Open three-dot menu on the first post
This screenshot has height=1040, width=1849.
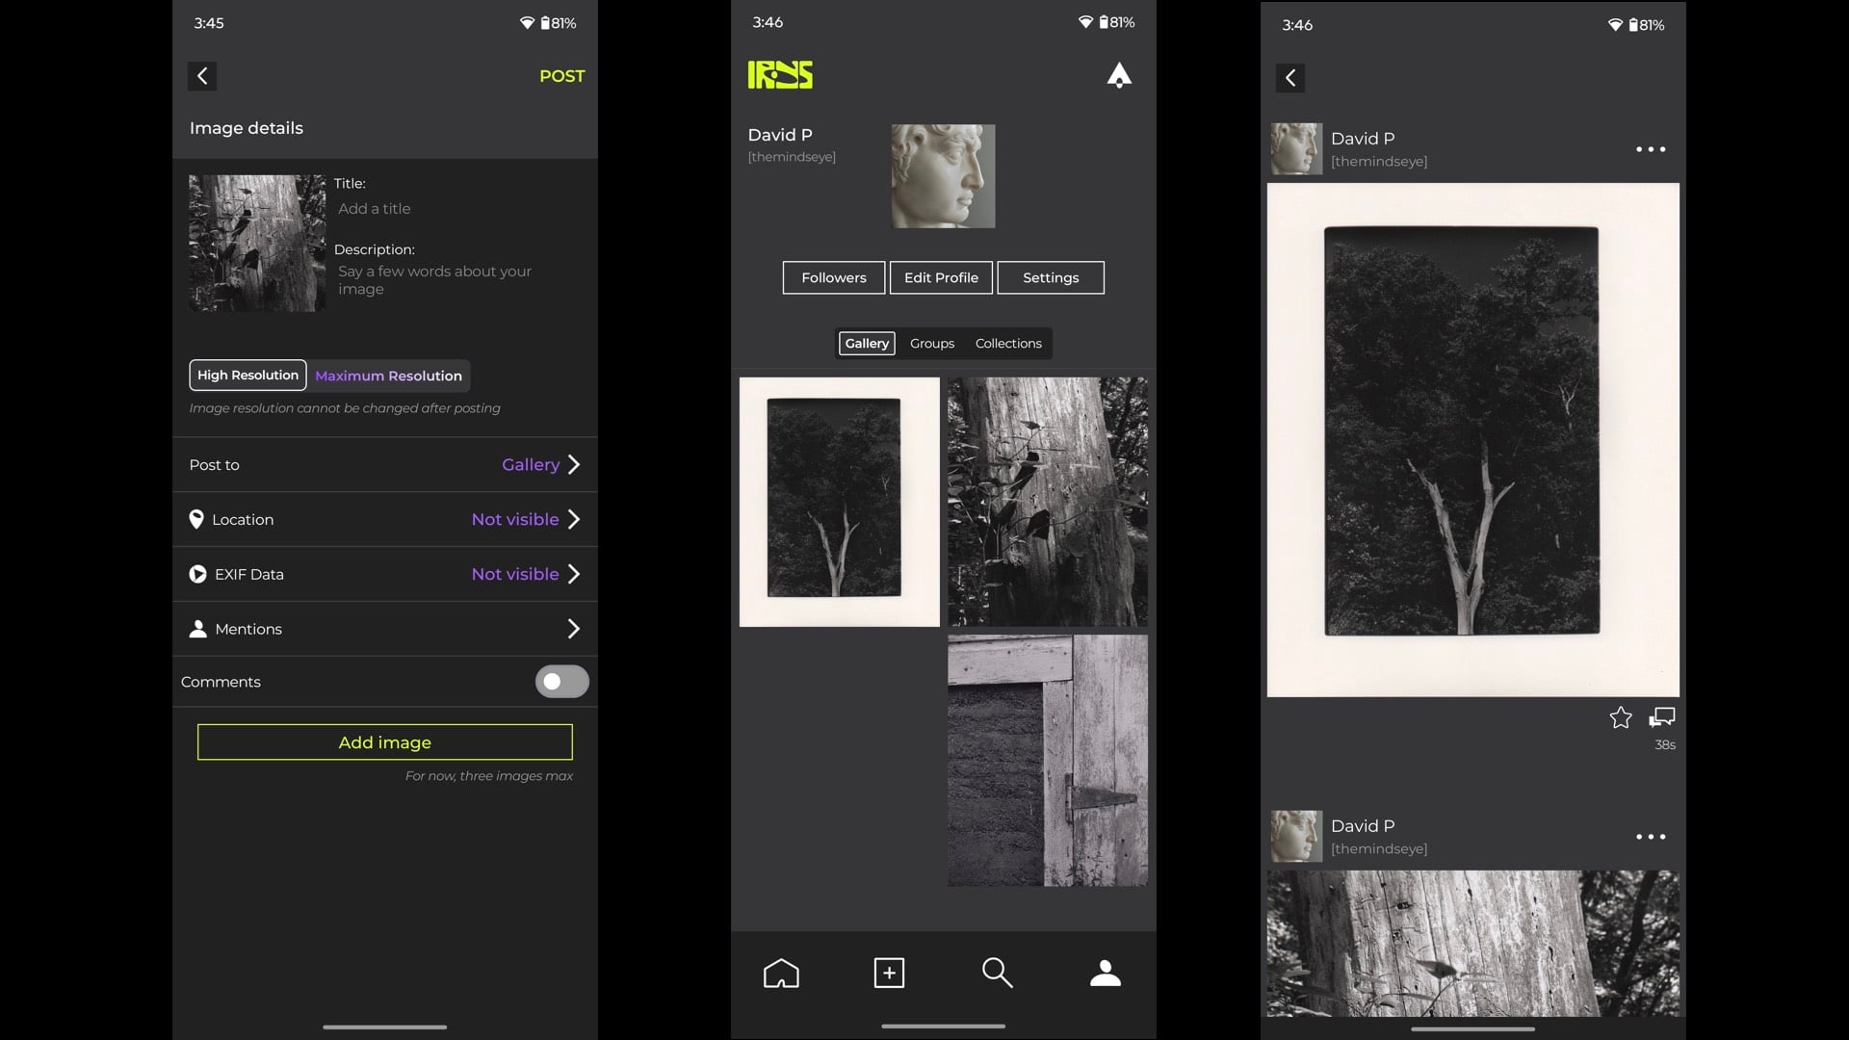[x=1651, y=149]
